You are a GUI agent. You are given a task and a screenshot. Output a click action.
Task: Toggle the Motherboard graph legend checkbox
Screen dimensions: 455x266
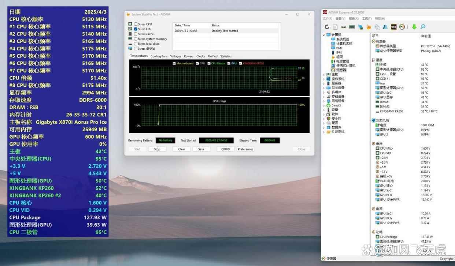tap(174, 63)
